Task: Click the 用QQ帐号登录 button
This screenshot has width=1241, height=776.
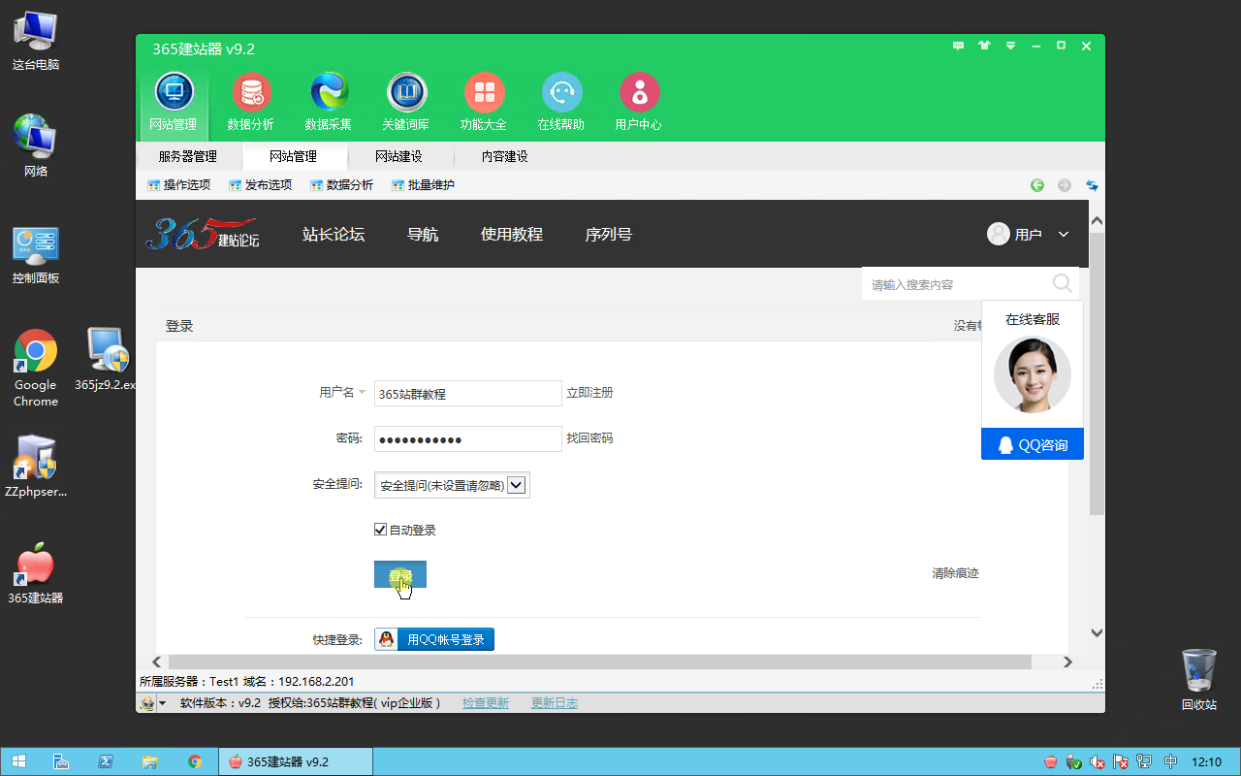Action: pos(434,639)
